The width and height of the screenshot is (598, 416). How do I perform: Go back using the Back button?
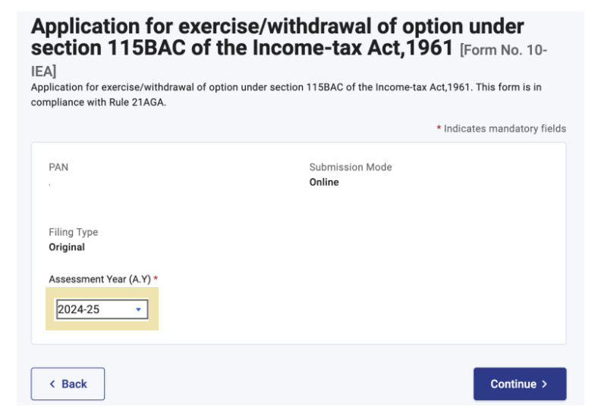(x=68, y=384)
